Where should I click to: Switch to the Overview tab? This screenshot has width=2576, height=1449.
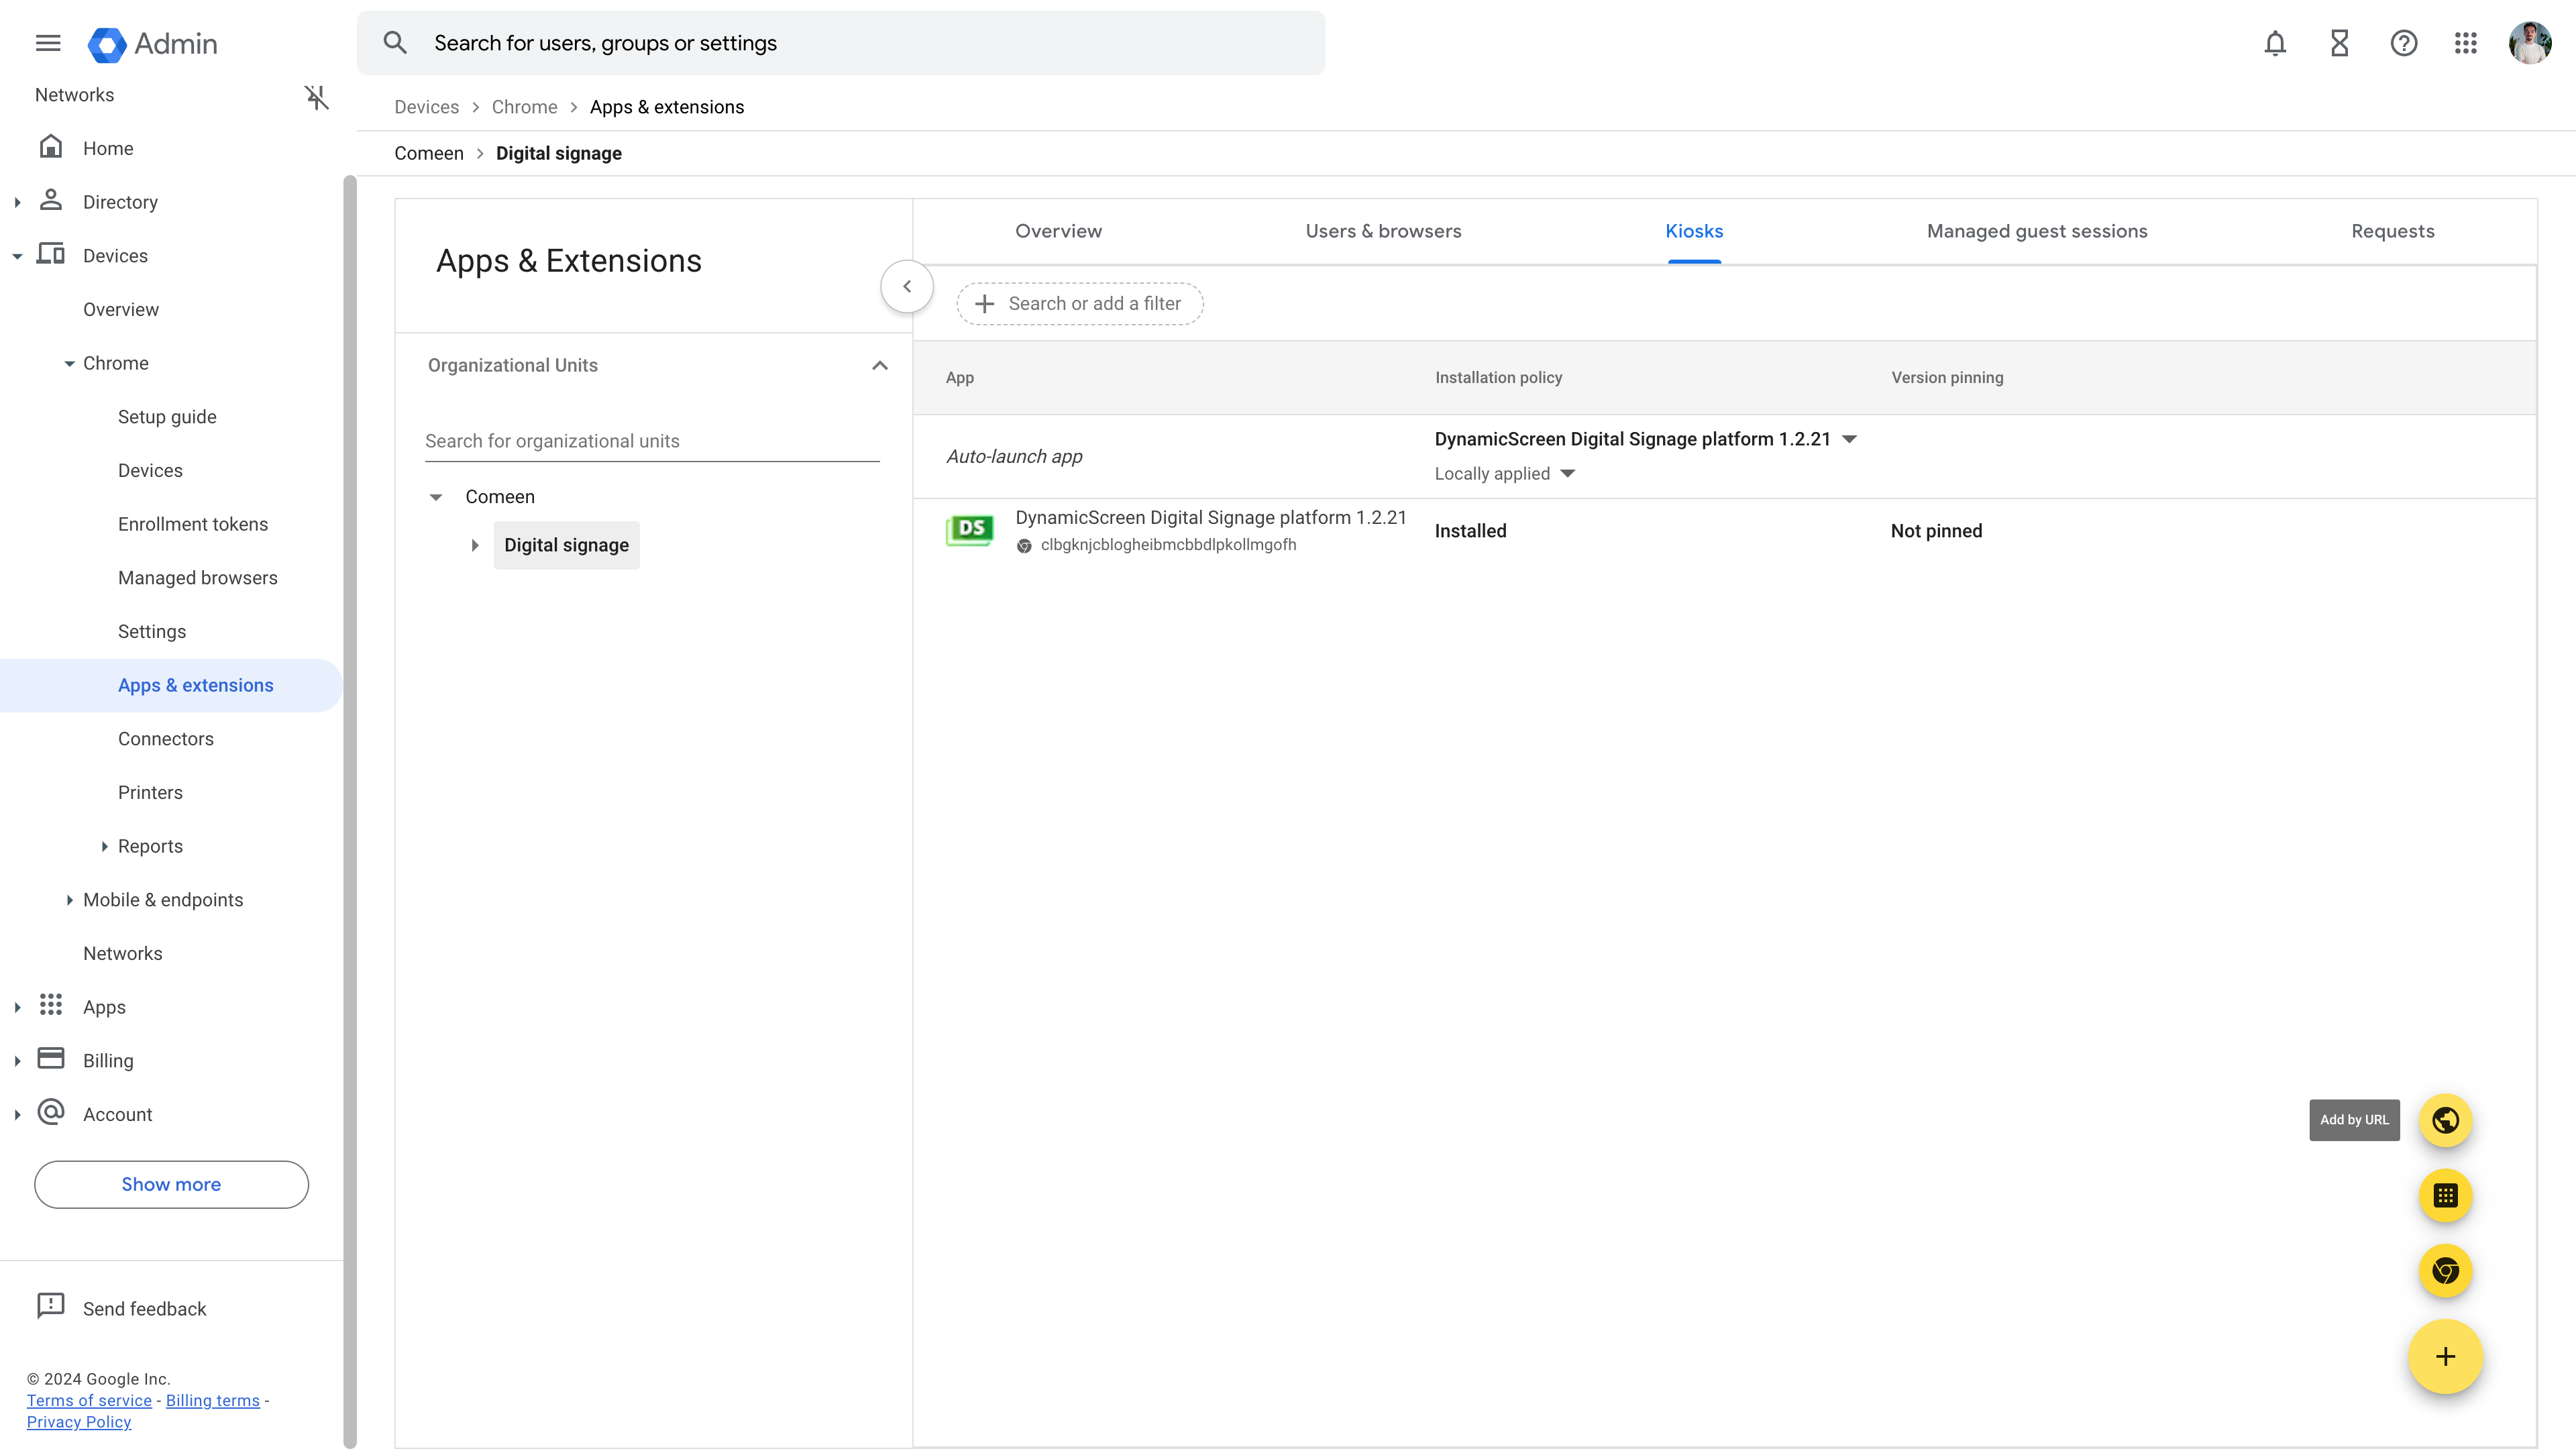(x=1058, y=231)
